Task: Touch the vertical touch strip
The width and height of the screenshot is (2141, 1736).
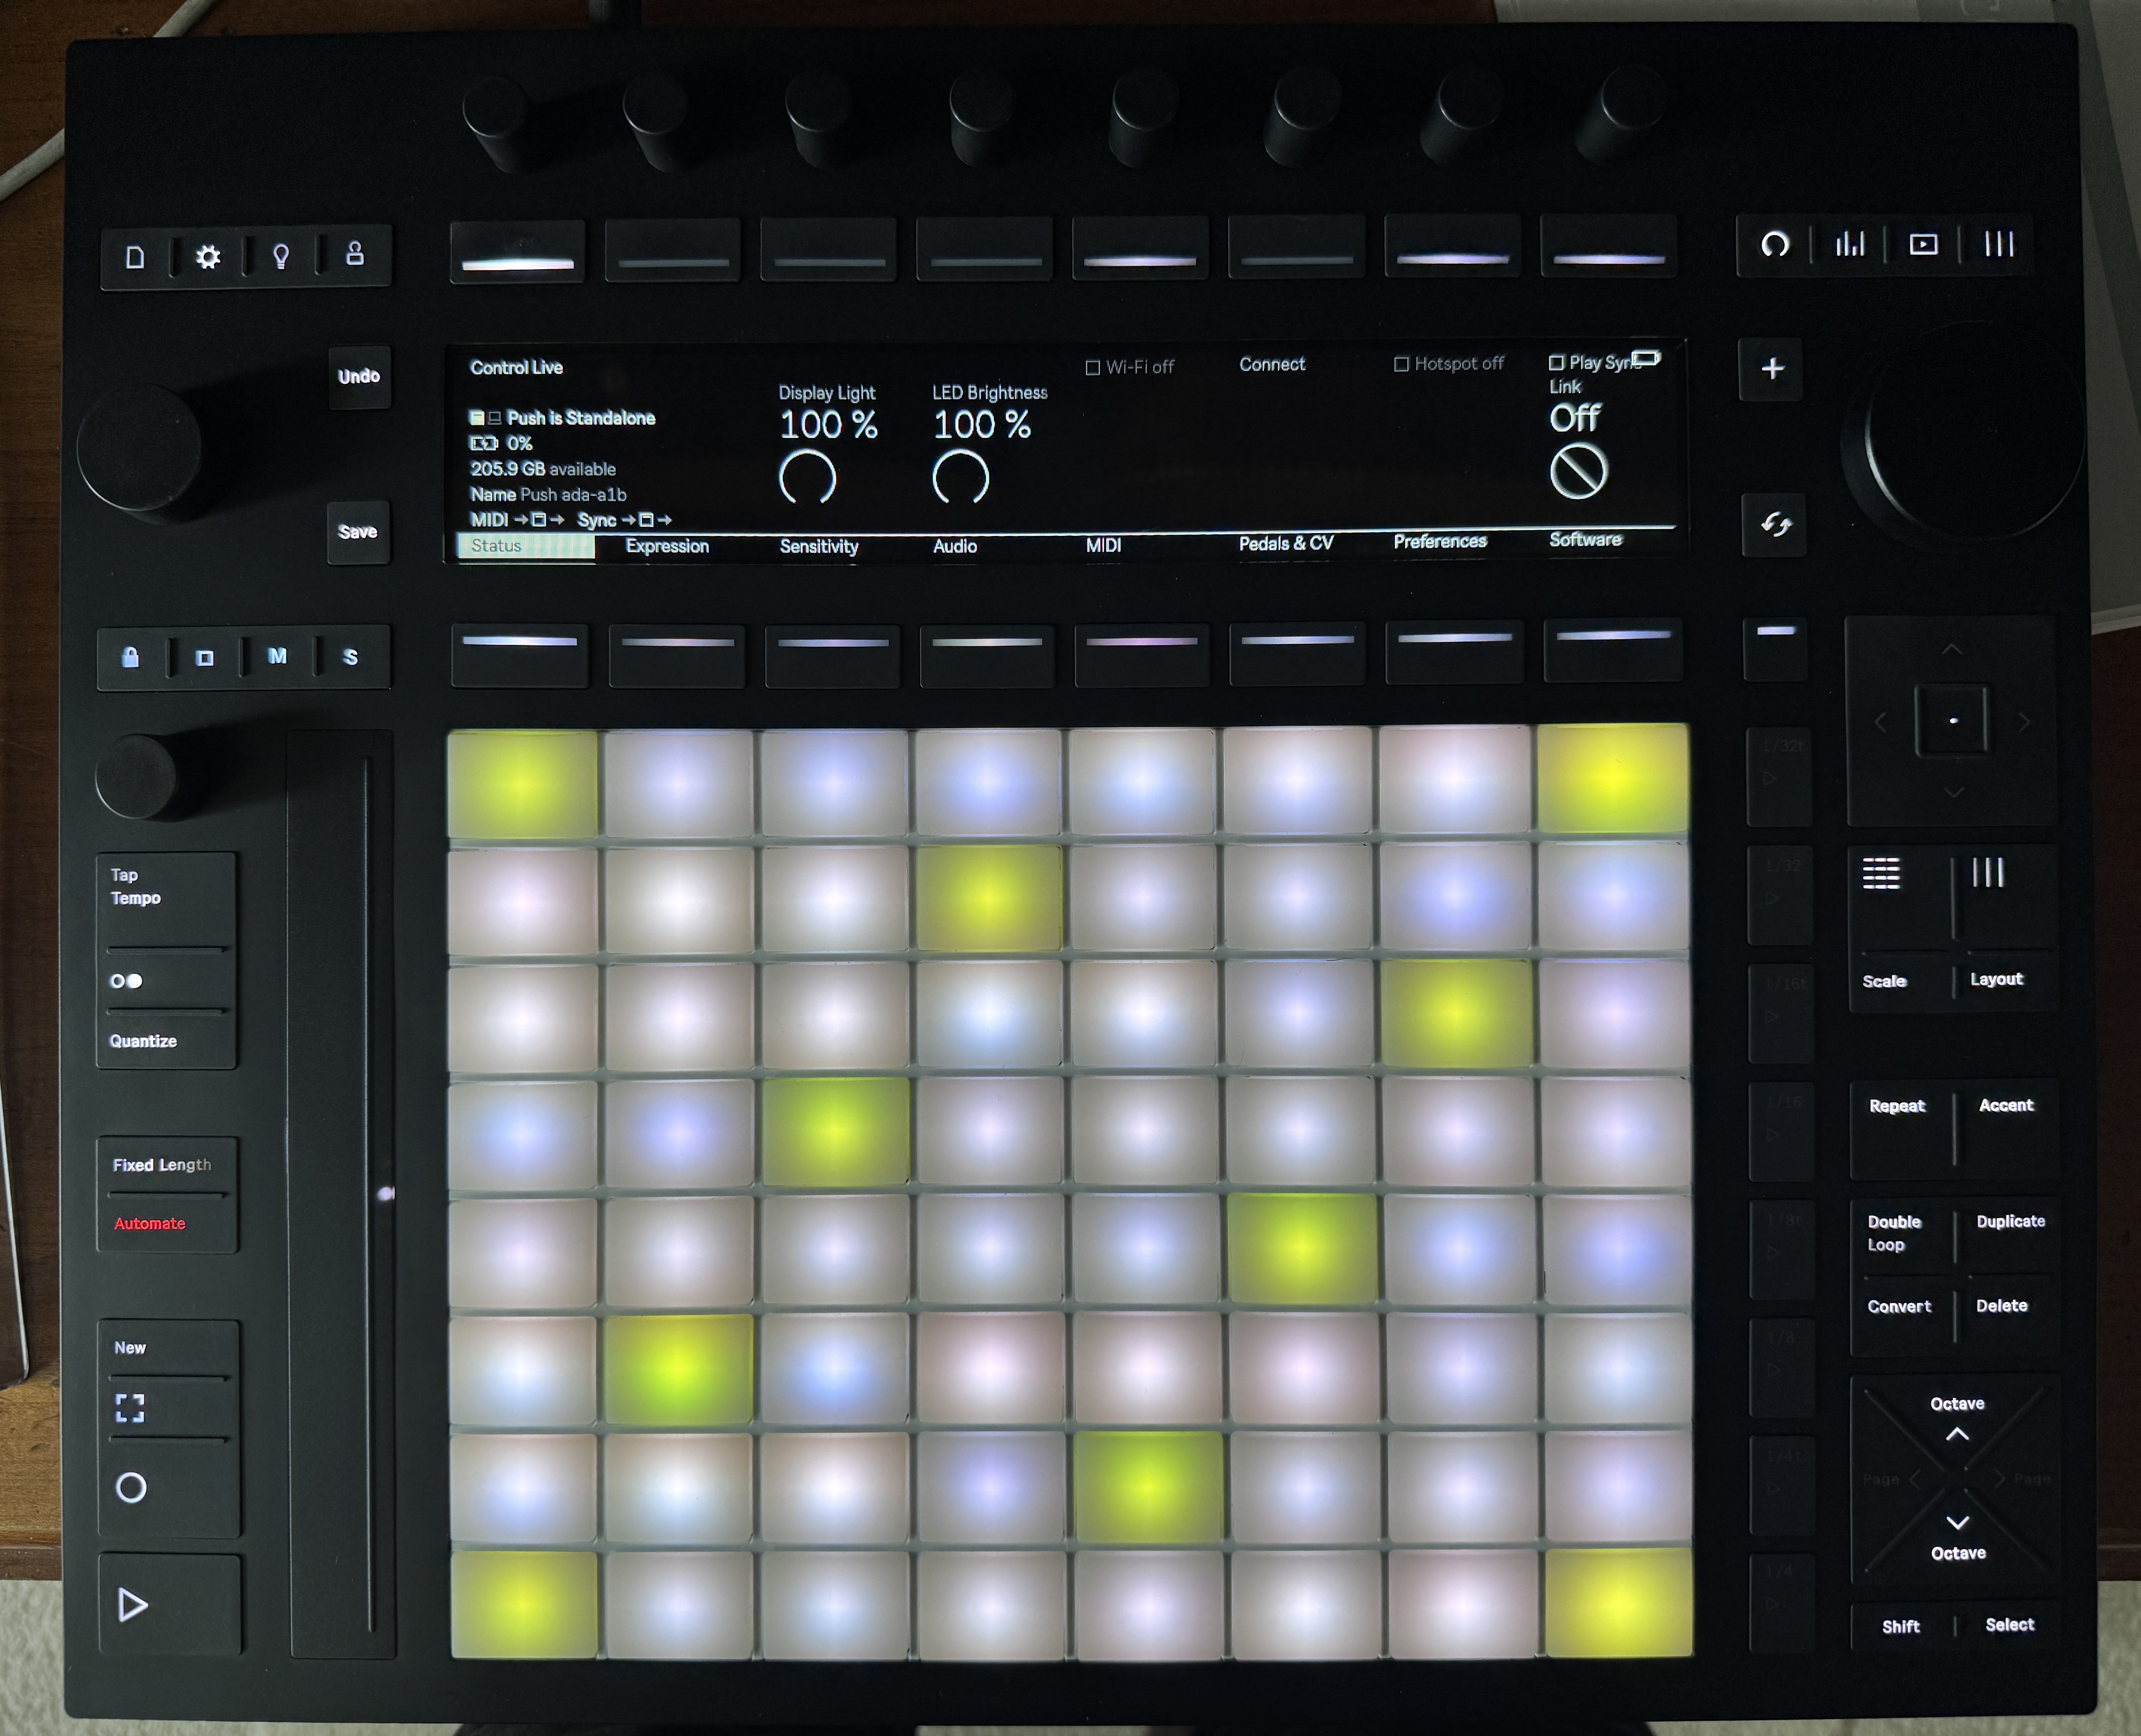Action: 342,1193
